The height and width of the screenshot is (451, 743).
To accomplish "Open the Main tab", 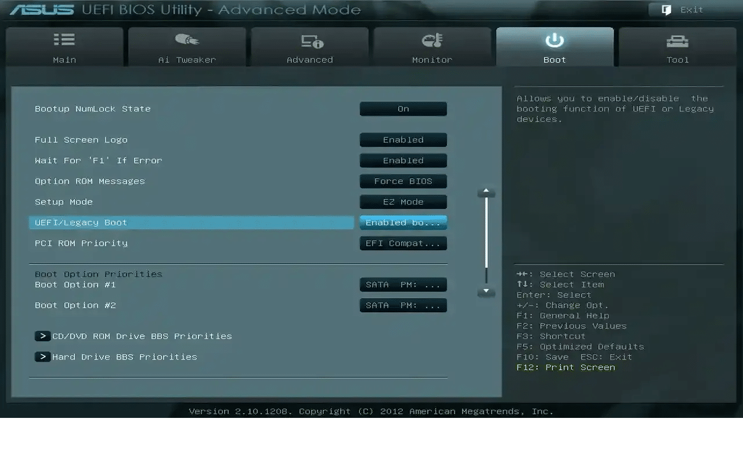I will [64, 47].
